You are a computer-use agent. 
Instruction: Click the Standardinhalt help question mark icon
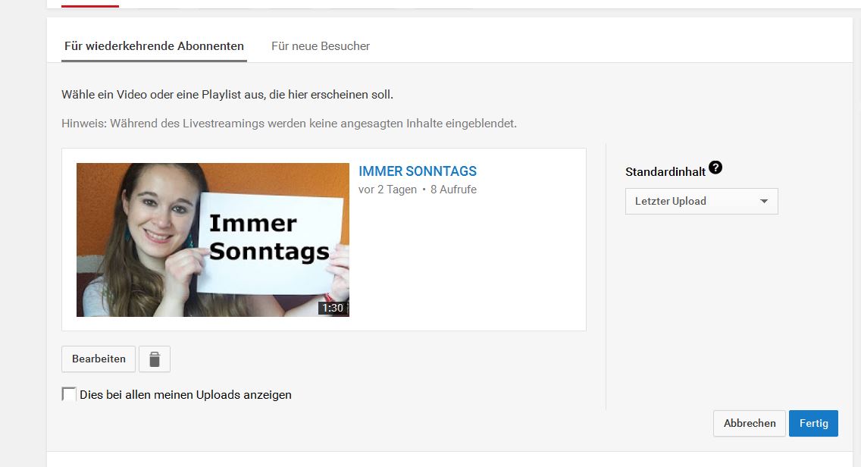(x=715, y=168)
